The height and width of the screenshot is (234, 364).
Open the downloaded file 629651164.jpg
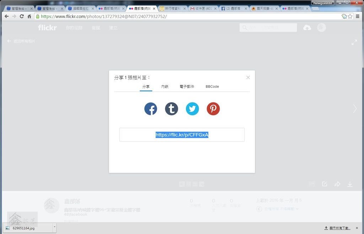tap(27, 228)
